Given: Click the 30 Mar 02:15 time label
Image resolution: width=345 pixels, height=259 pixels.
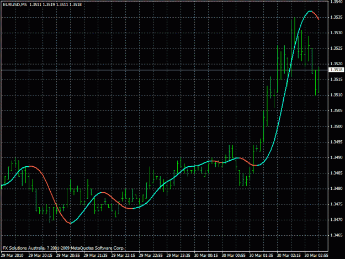Looking at the screenshot, I should (289, 256).
